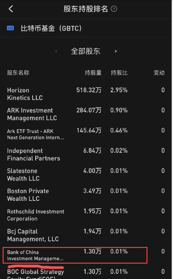Select Rothschild Investment Corporation row
This screenshot has height=279, width=173.
[x=86, y=215]
